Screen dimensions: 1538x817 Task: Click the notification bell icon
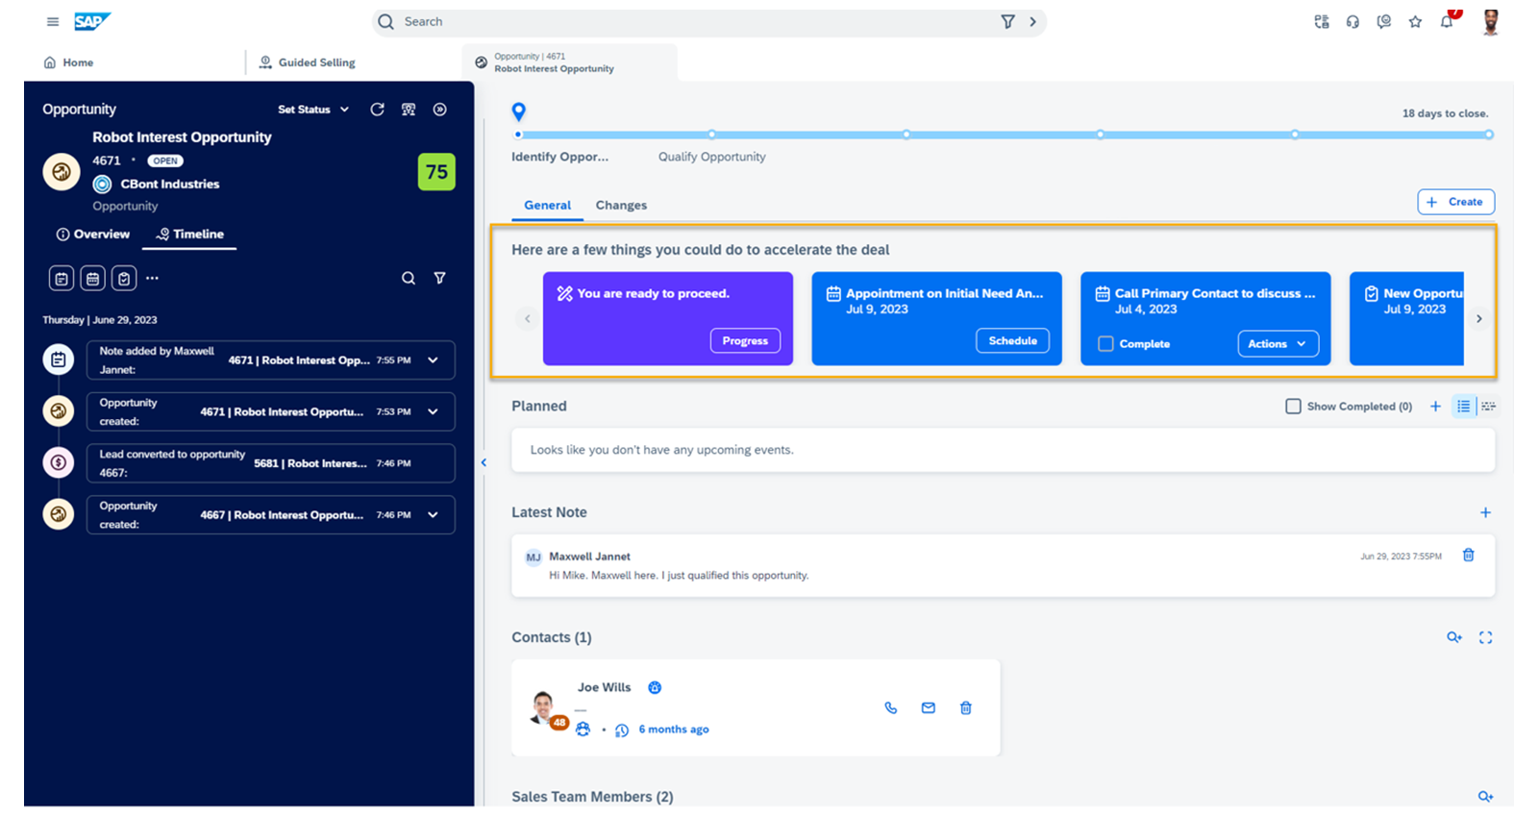(1447, 21)
